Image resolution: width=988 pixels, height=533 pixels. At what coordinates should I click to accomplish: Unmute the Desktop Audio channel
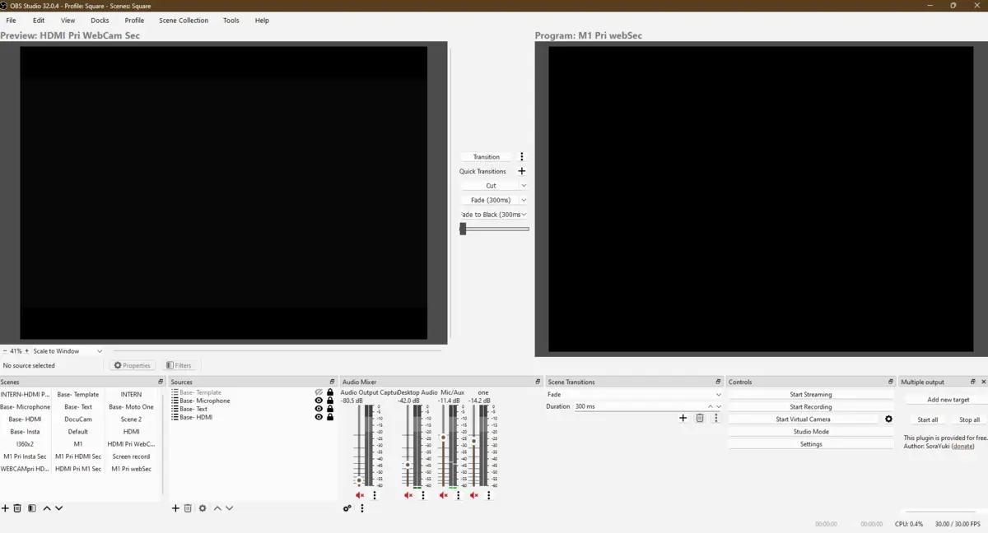pyautogui.click(x=408, y=495)
